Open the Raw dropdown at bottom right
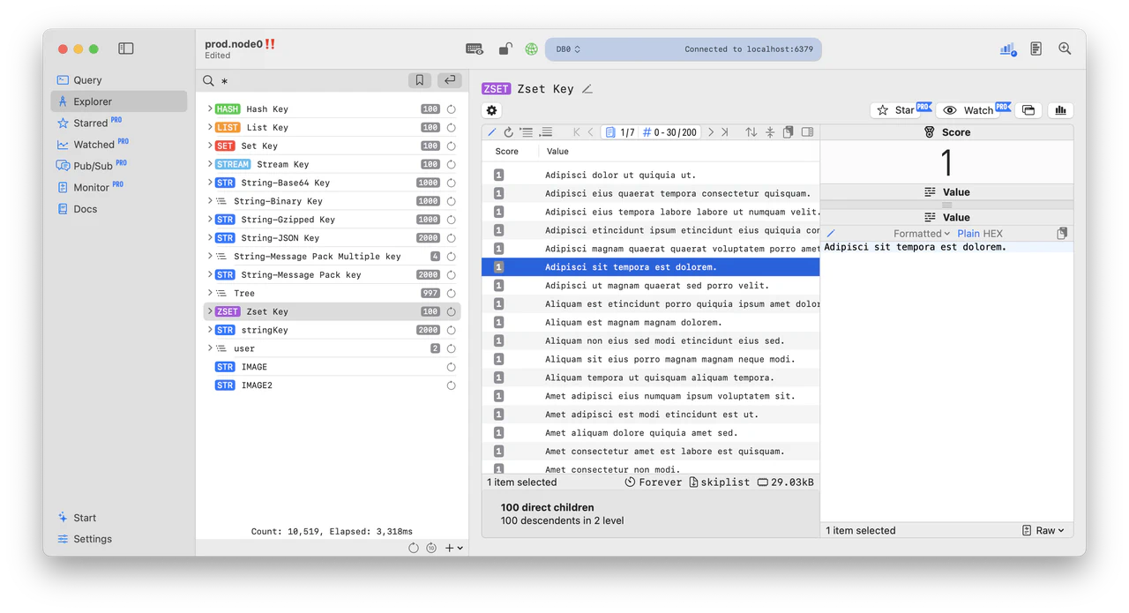The image size is (1129, 613). (x=1045, y=530)
